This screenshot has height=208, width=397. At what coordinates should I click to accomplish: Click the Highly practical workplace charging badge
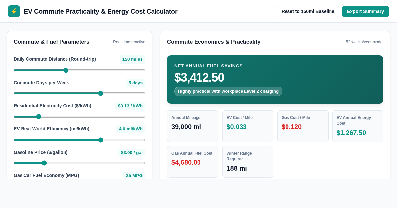point(228,91)
